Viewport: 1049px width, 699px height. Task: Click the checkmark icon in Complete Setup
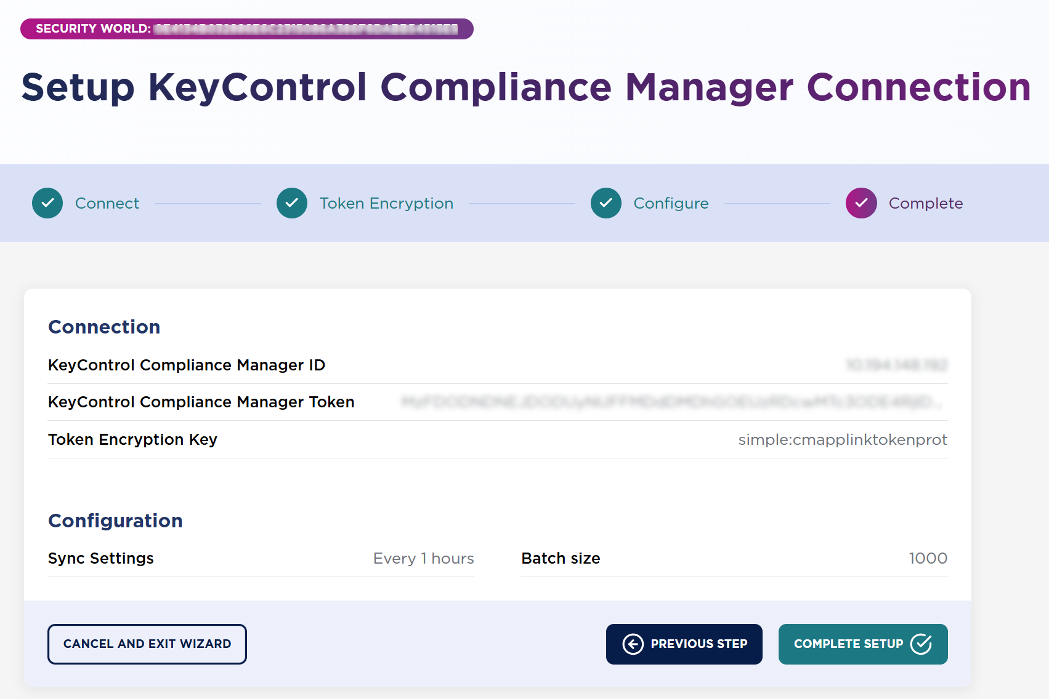921,644
